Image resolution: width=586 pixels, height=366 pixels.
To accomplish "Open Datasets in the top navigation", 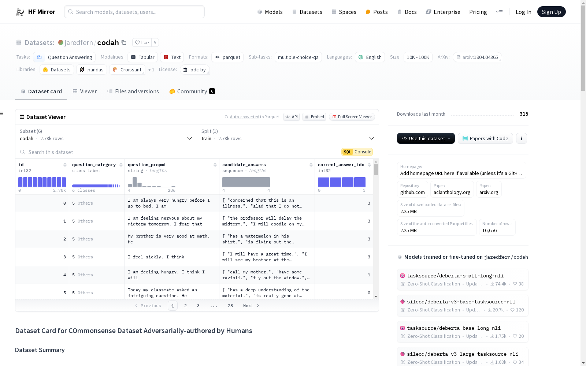I will [x=307, y=12].
